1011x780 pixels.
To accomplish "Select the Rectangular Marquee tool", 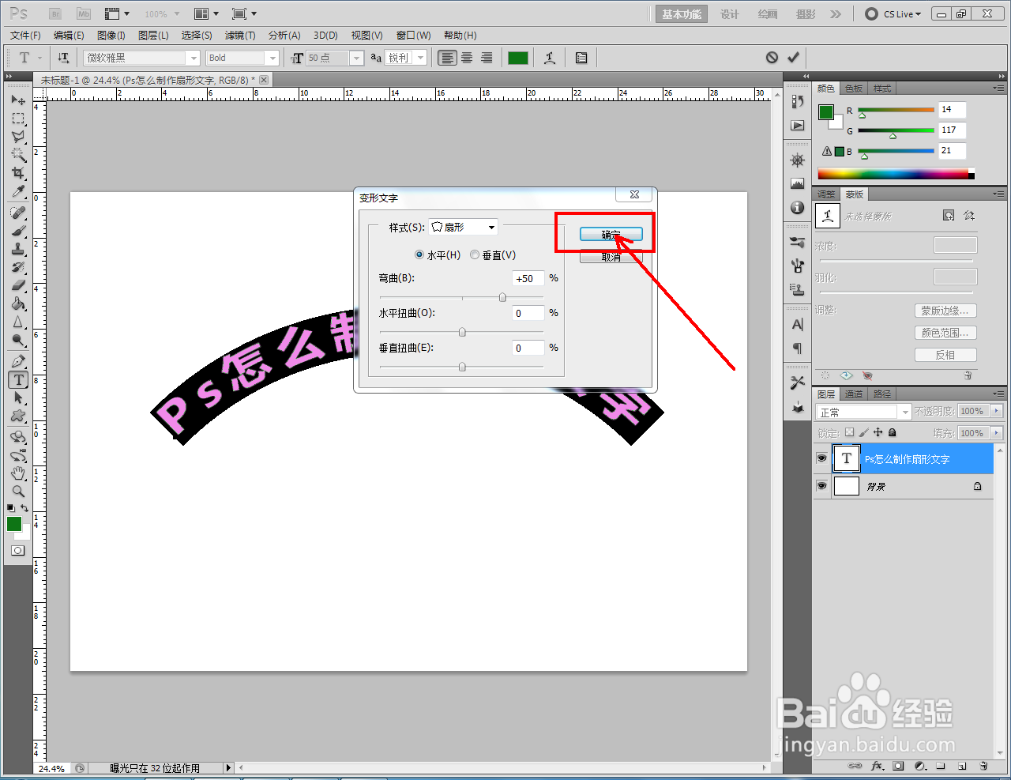I will [18, 119].
